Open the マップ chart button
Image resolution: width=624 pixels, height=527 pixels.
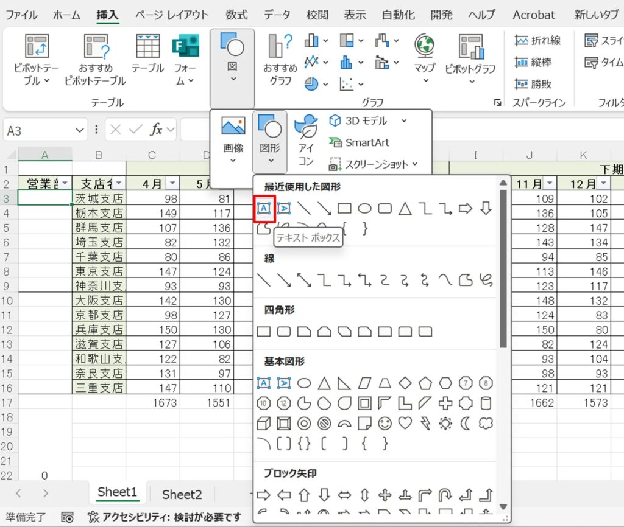pyautogui.click(x=425, y=58)
